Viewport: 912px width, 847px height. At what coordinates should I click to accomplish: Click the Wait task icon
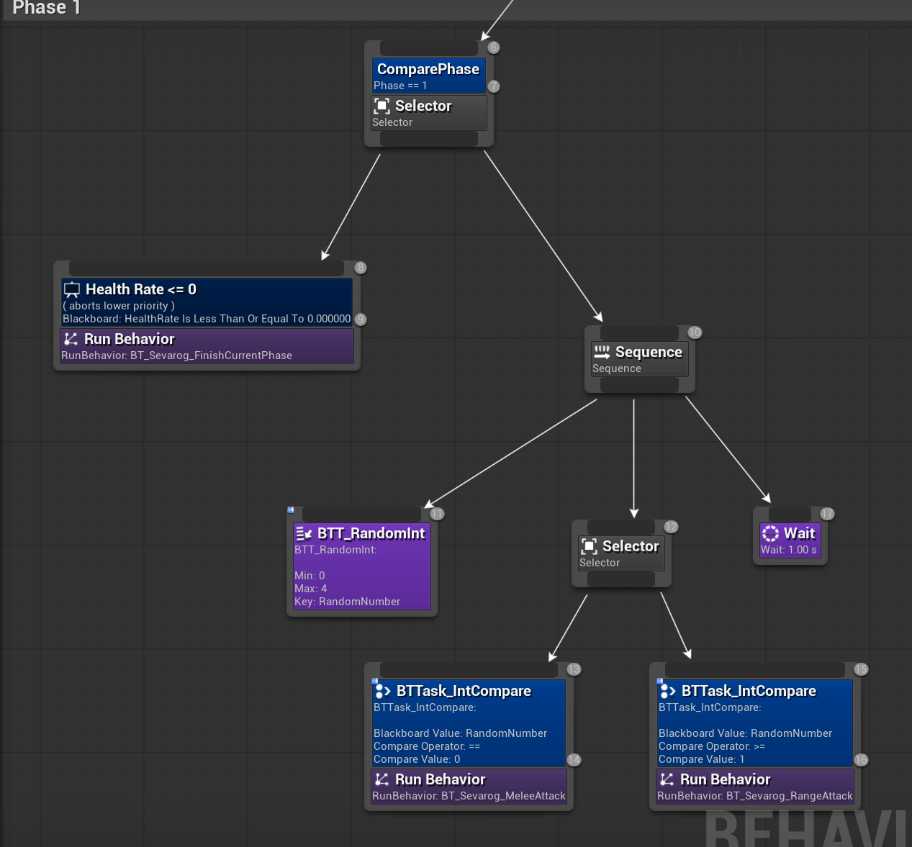click(770, 533)
